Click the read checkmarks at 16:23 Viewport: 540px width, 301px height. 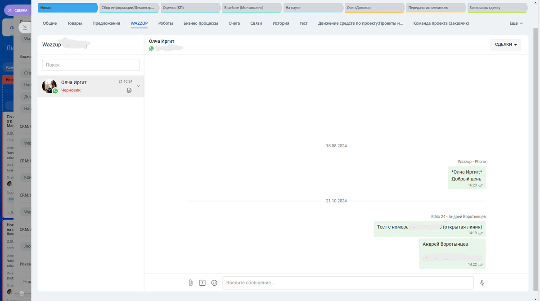481,185
